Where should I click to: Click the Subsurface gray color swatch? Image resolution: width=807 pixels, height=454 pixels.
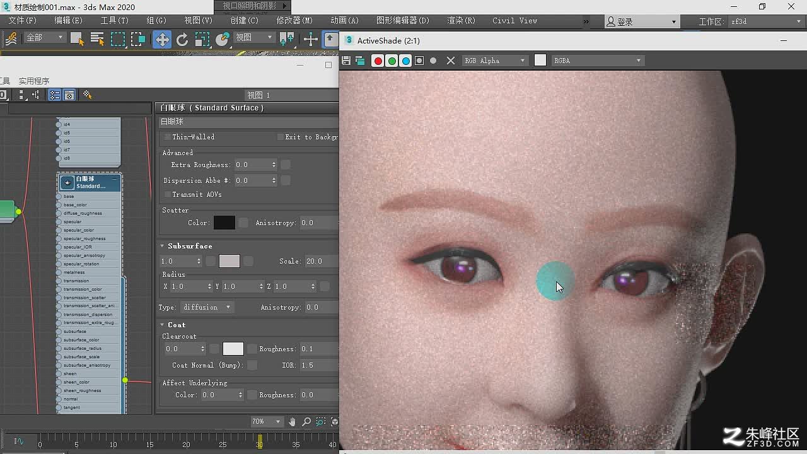[x=229, y=261]
